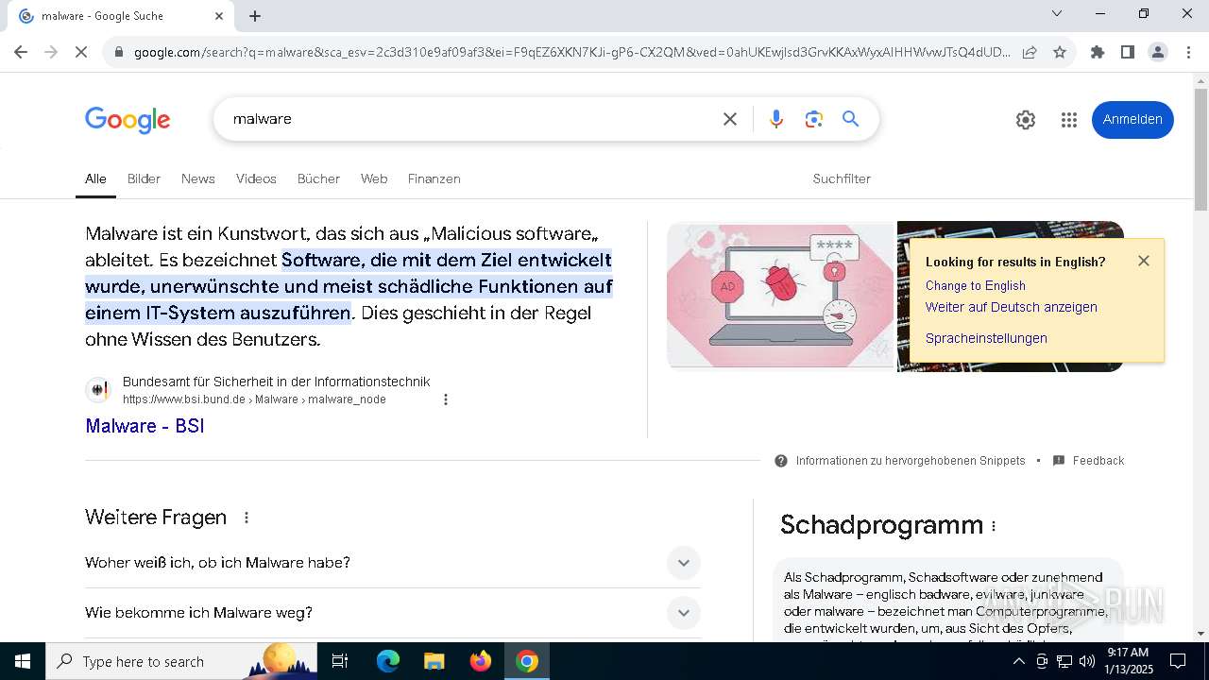Image resolution: width=1209 pixels, height=680 pixels.
Task: Open Chrome three-dot menu
Action: point(1188,52)
